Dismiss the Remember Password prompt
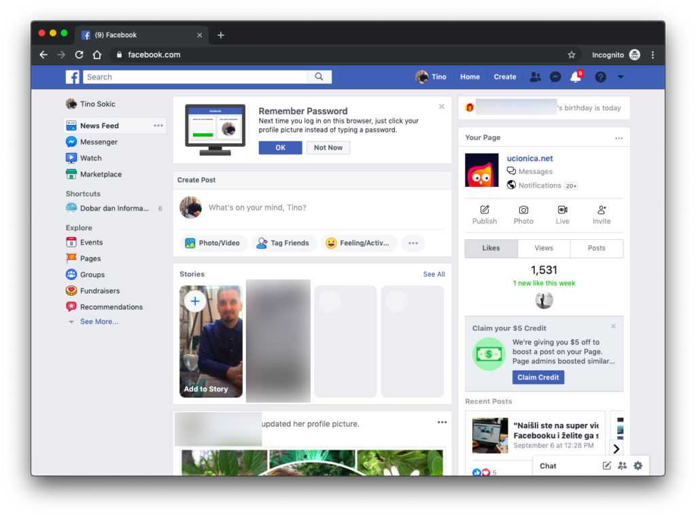Image resolution: width=696 pixels, height=517 pixels. point(441,107)
